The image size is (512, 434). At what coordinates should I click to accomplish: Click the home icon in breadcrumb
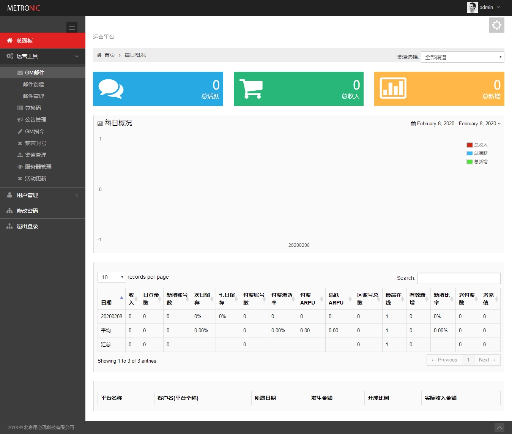pos(99,55)
